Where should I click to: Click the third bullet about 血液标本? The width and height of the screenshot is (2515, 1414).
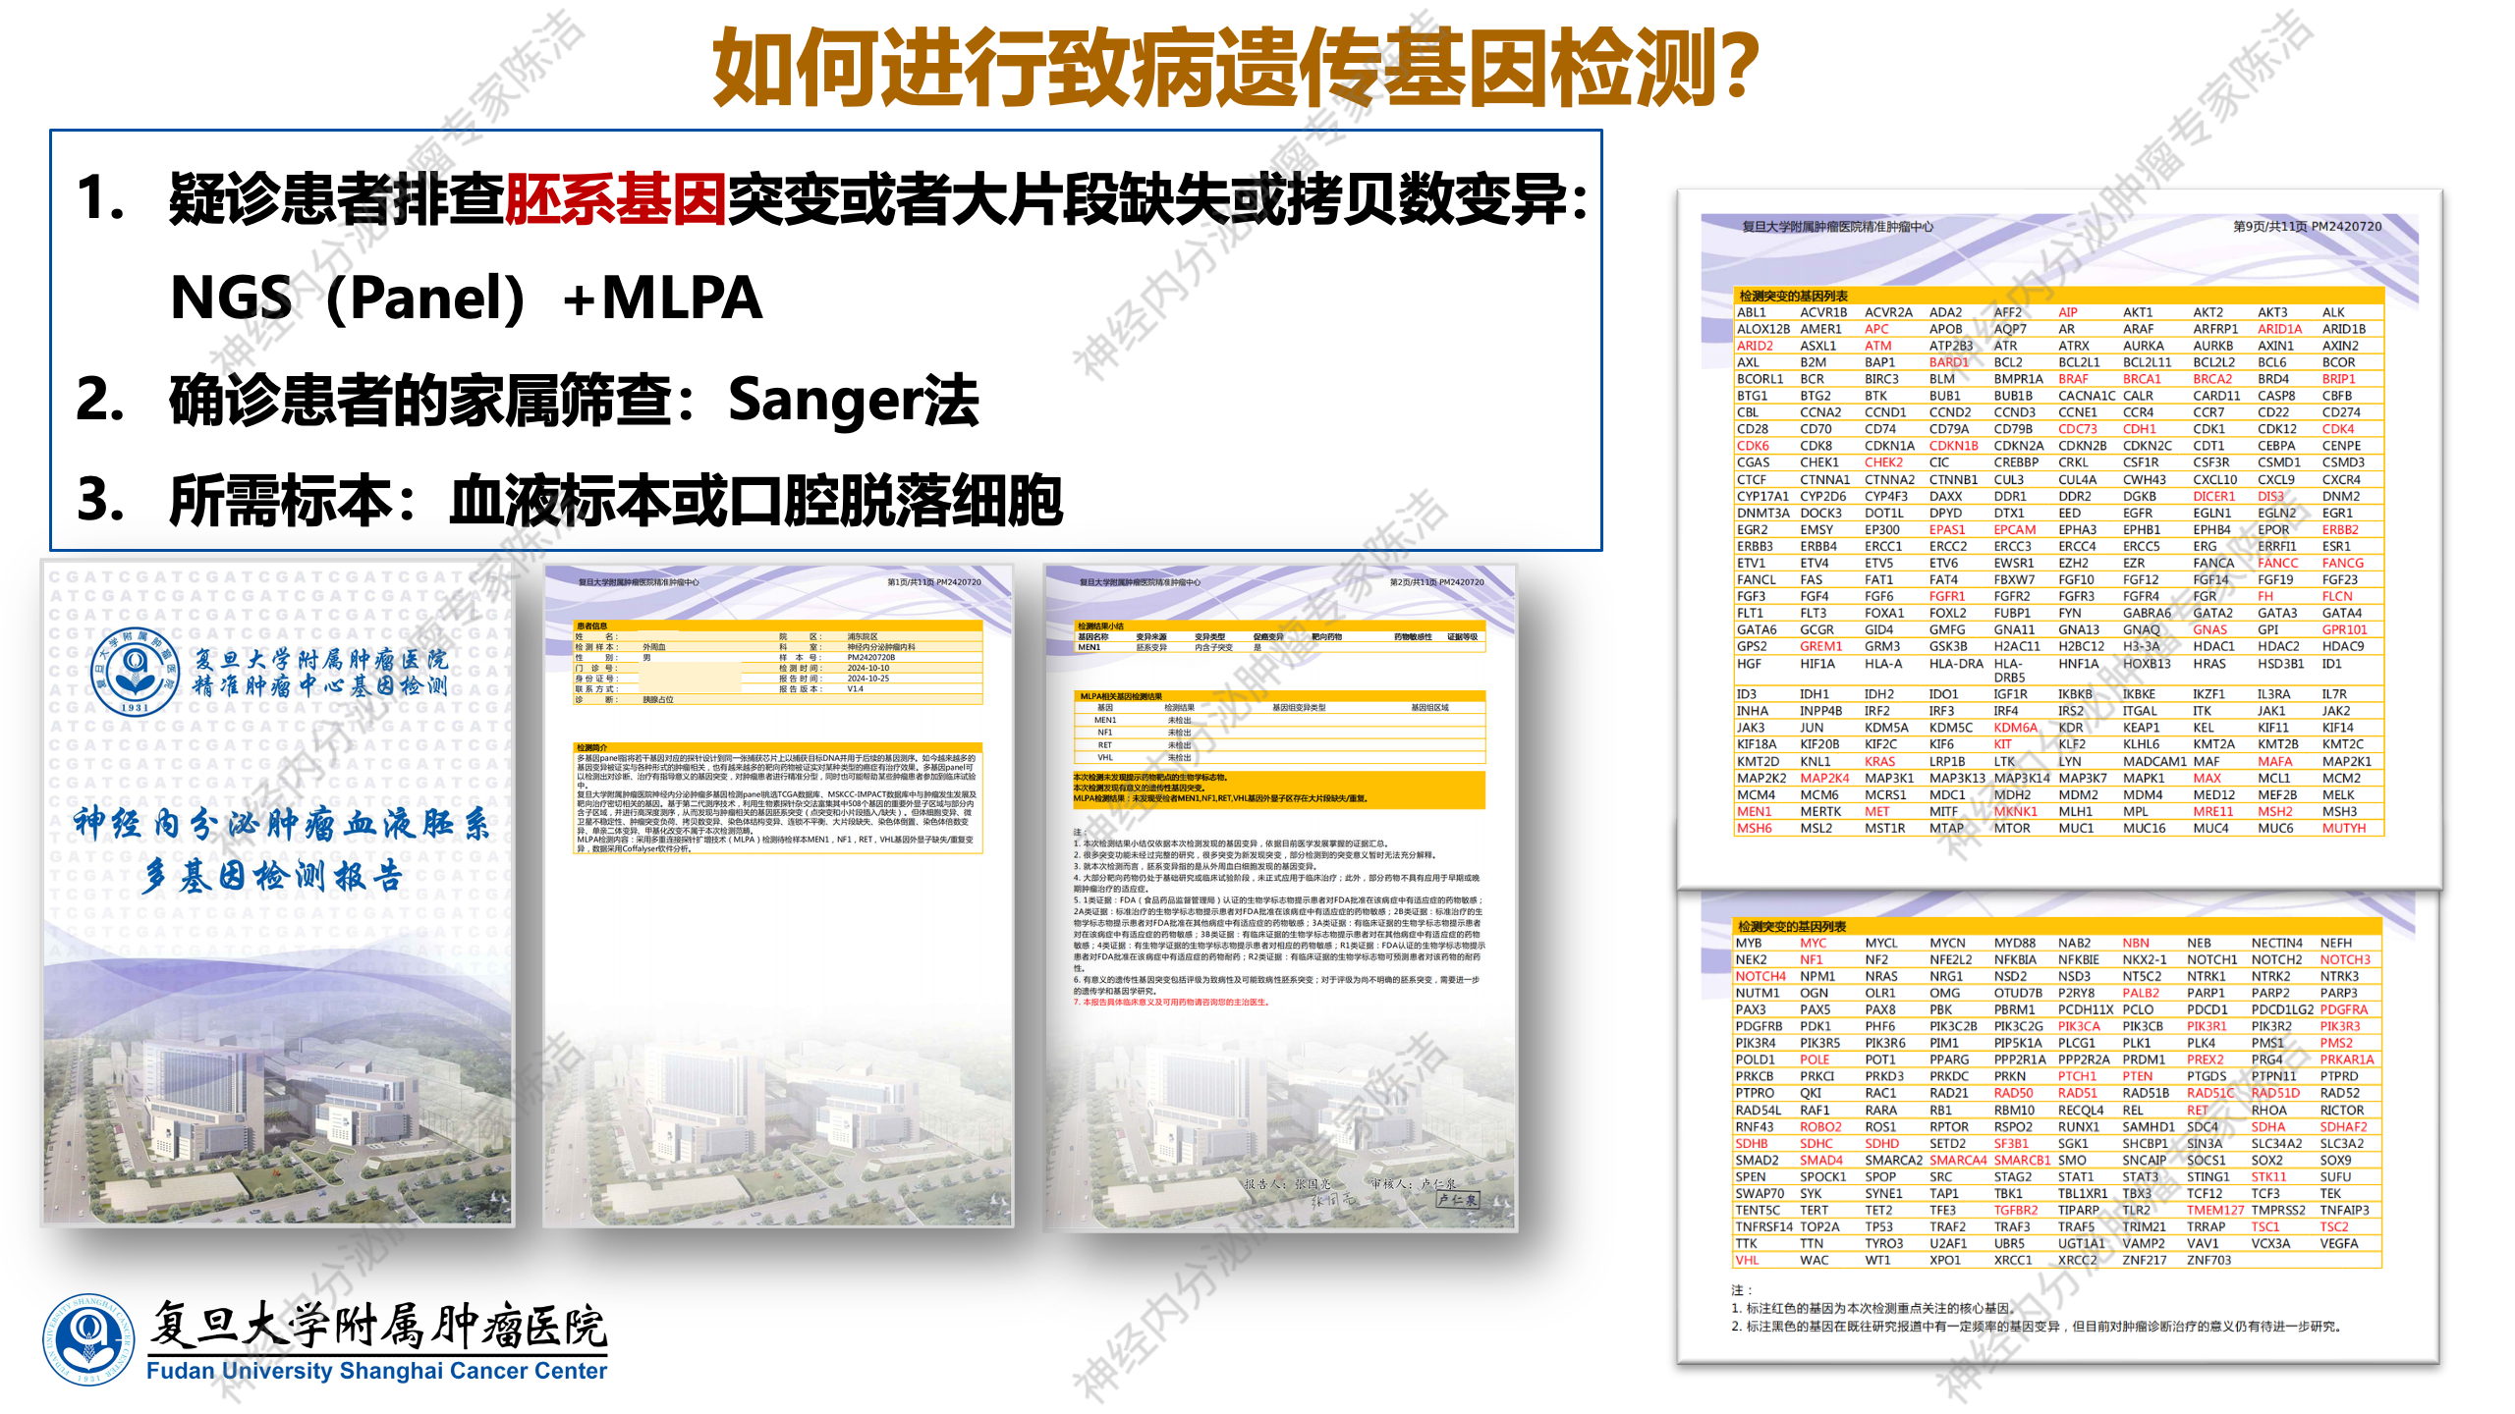pyautogui.click(x=615, y=501)
